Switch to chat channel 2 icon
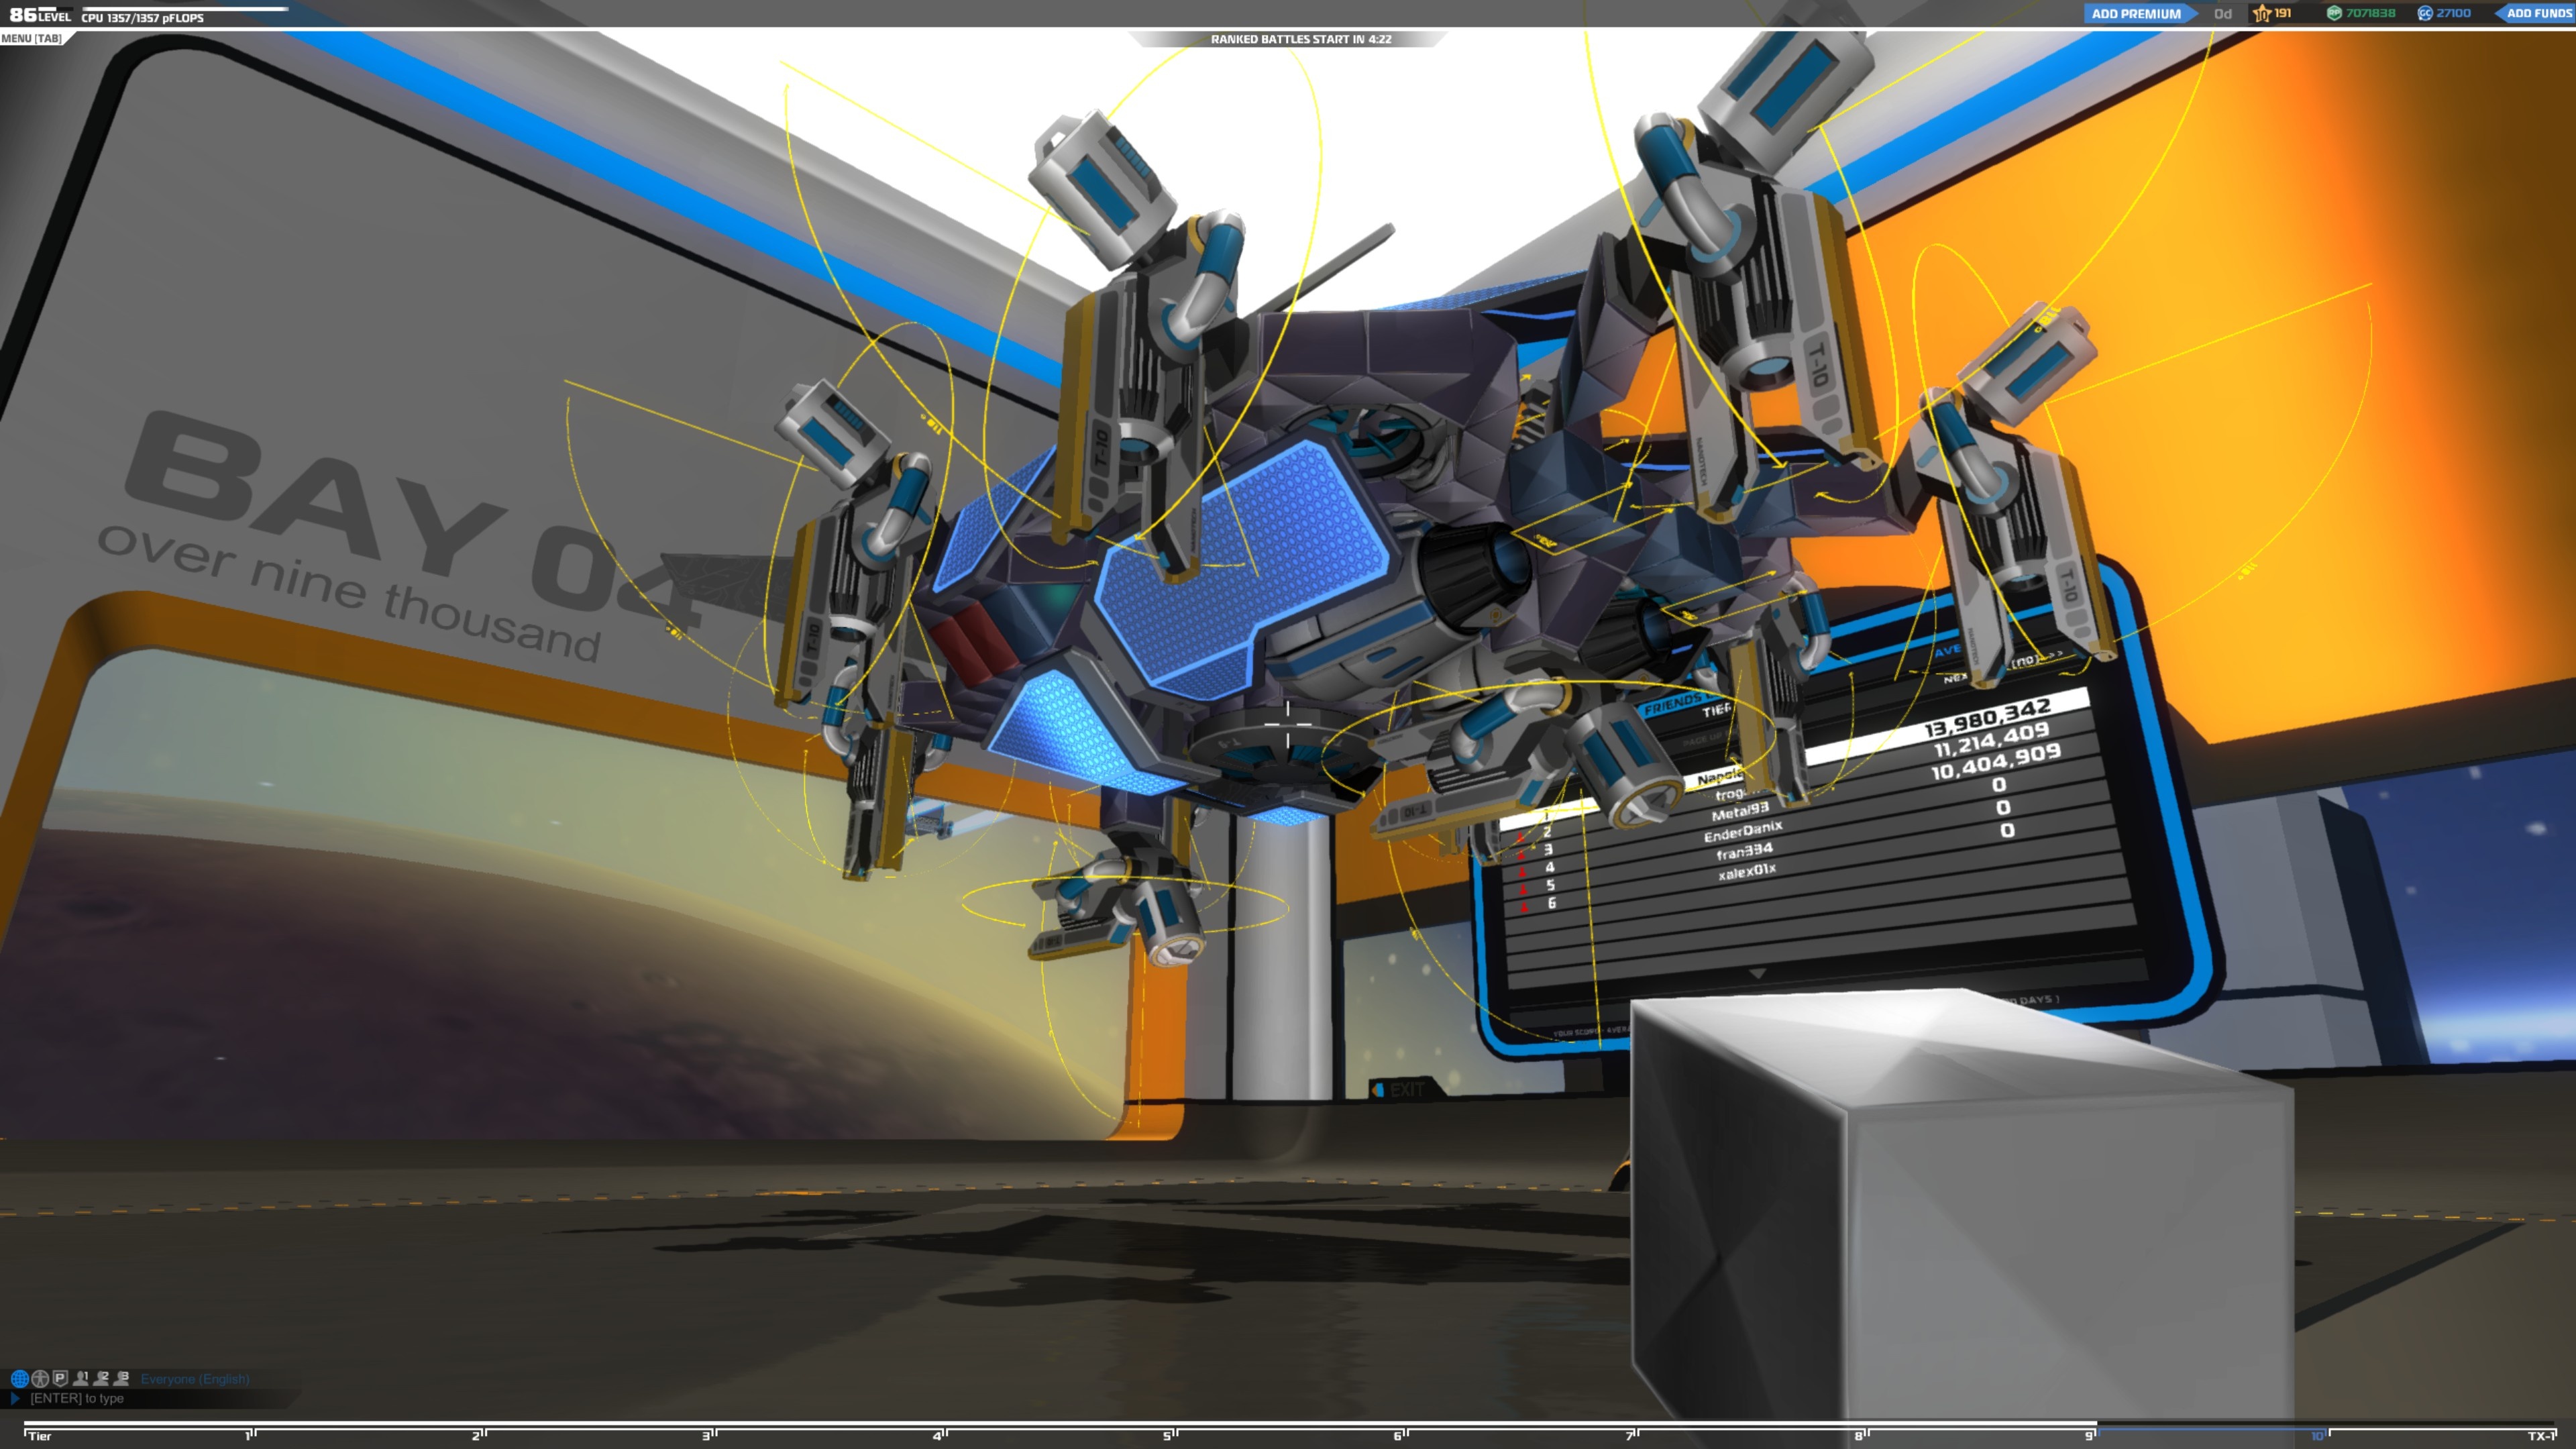The height and width of the screenshot is (1449, 2576). [101, 1378]
